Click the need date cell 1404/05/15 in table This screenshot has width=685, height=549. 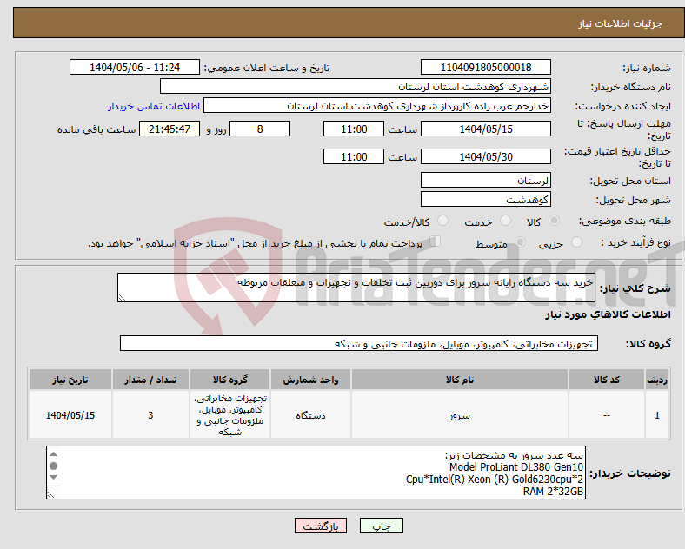70,415
